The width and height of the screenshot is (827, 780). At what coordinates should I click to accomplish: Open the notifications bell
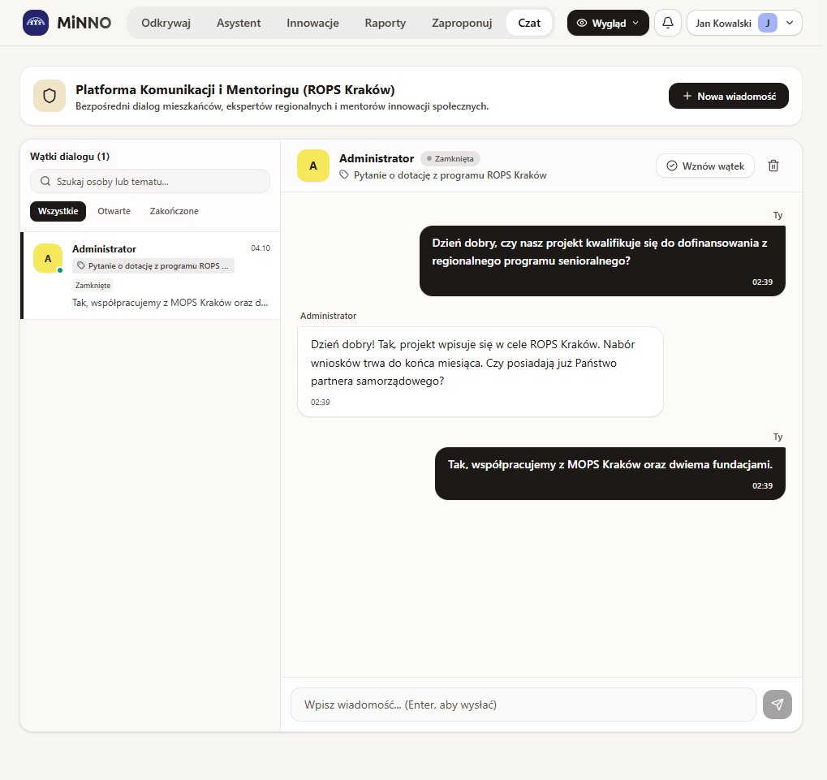point(668,23)
